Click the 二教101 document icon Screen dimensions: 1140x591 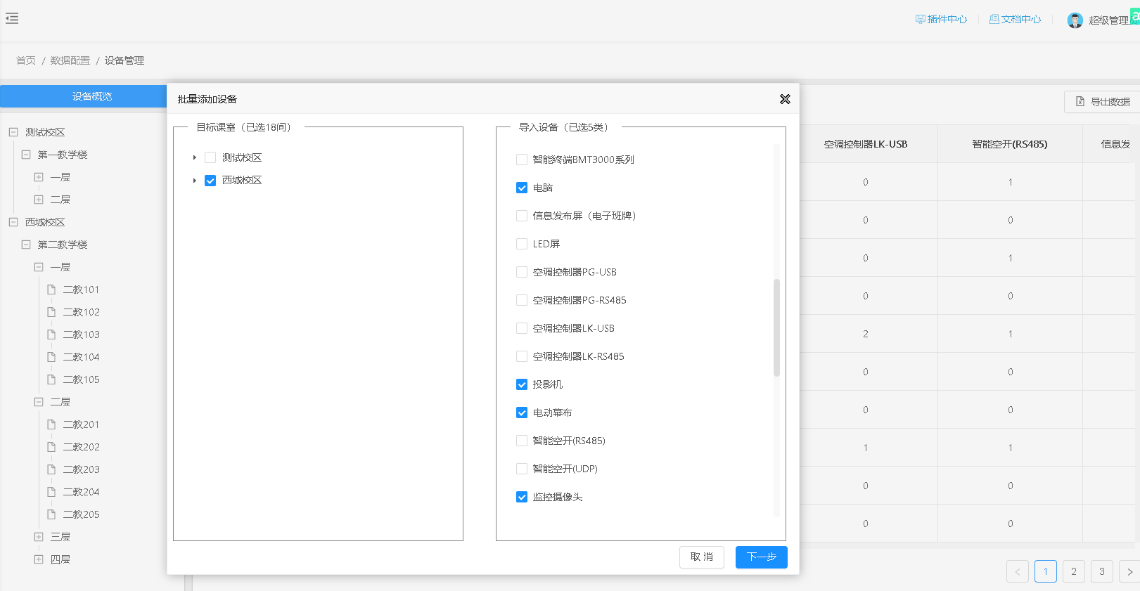click(x=51, y=290)
